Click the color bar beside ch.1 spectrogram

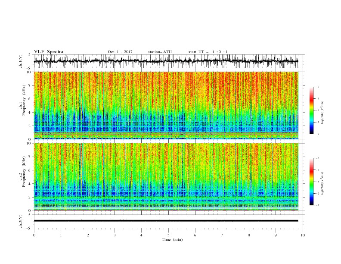point(311,110)
